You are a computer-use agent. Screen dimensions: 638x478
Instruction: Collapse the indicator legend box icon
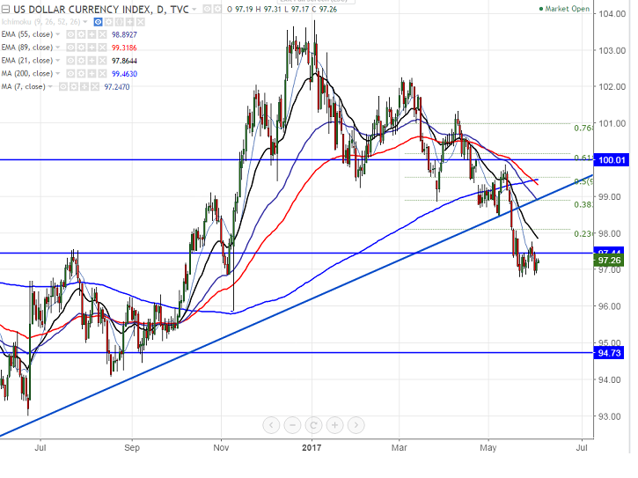tap(5, 9)
